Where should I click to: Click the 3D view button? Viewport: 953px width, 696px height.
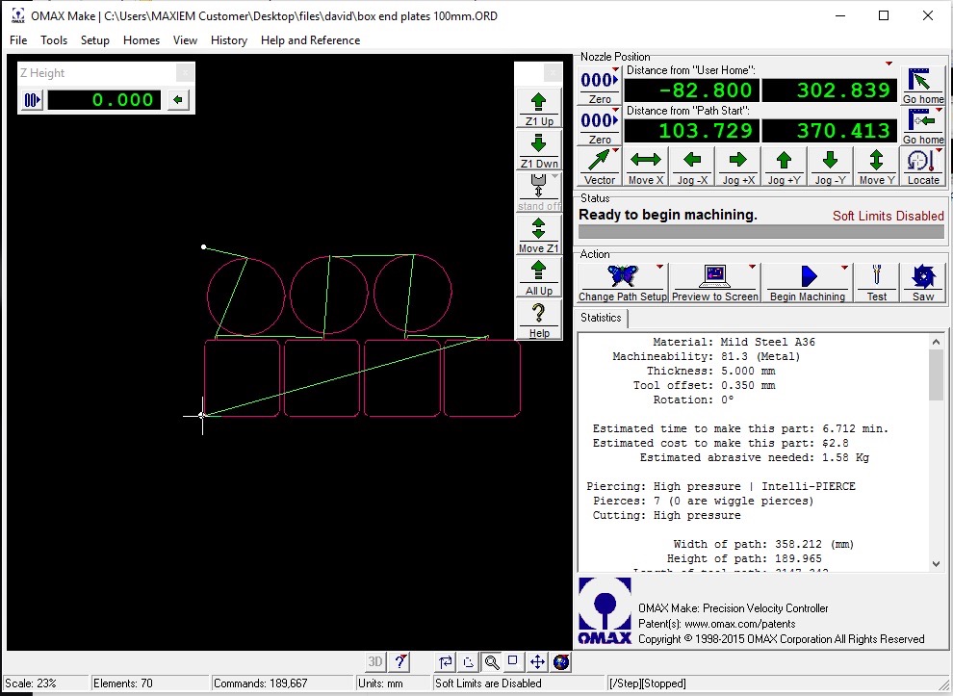375,662
